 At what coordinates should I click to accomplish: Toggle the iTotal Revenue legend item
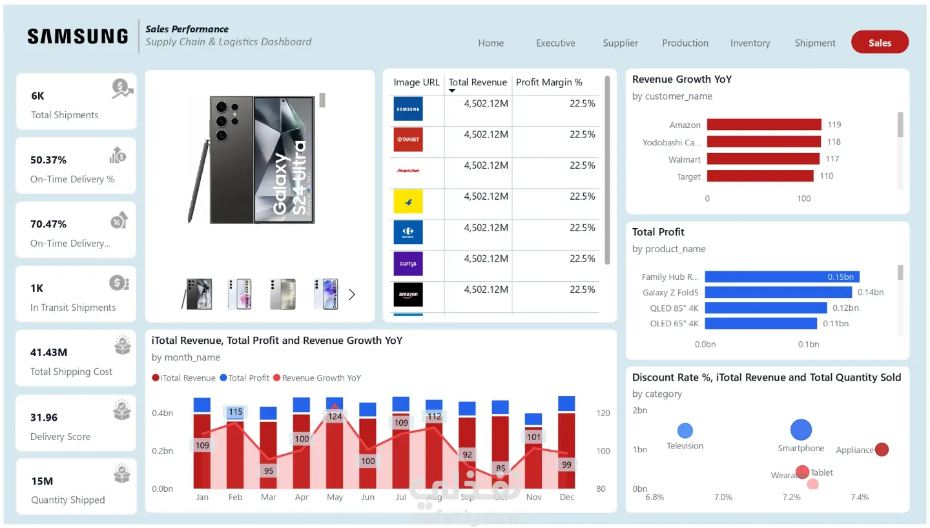coord(183,378)
